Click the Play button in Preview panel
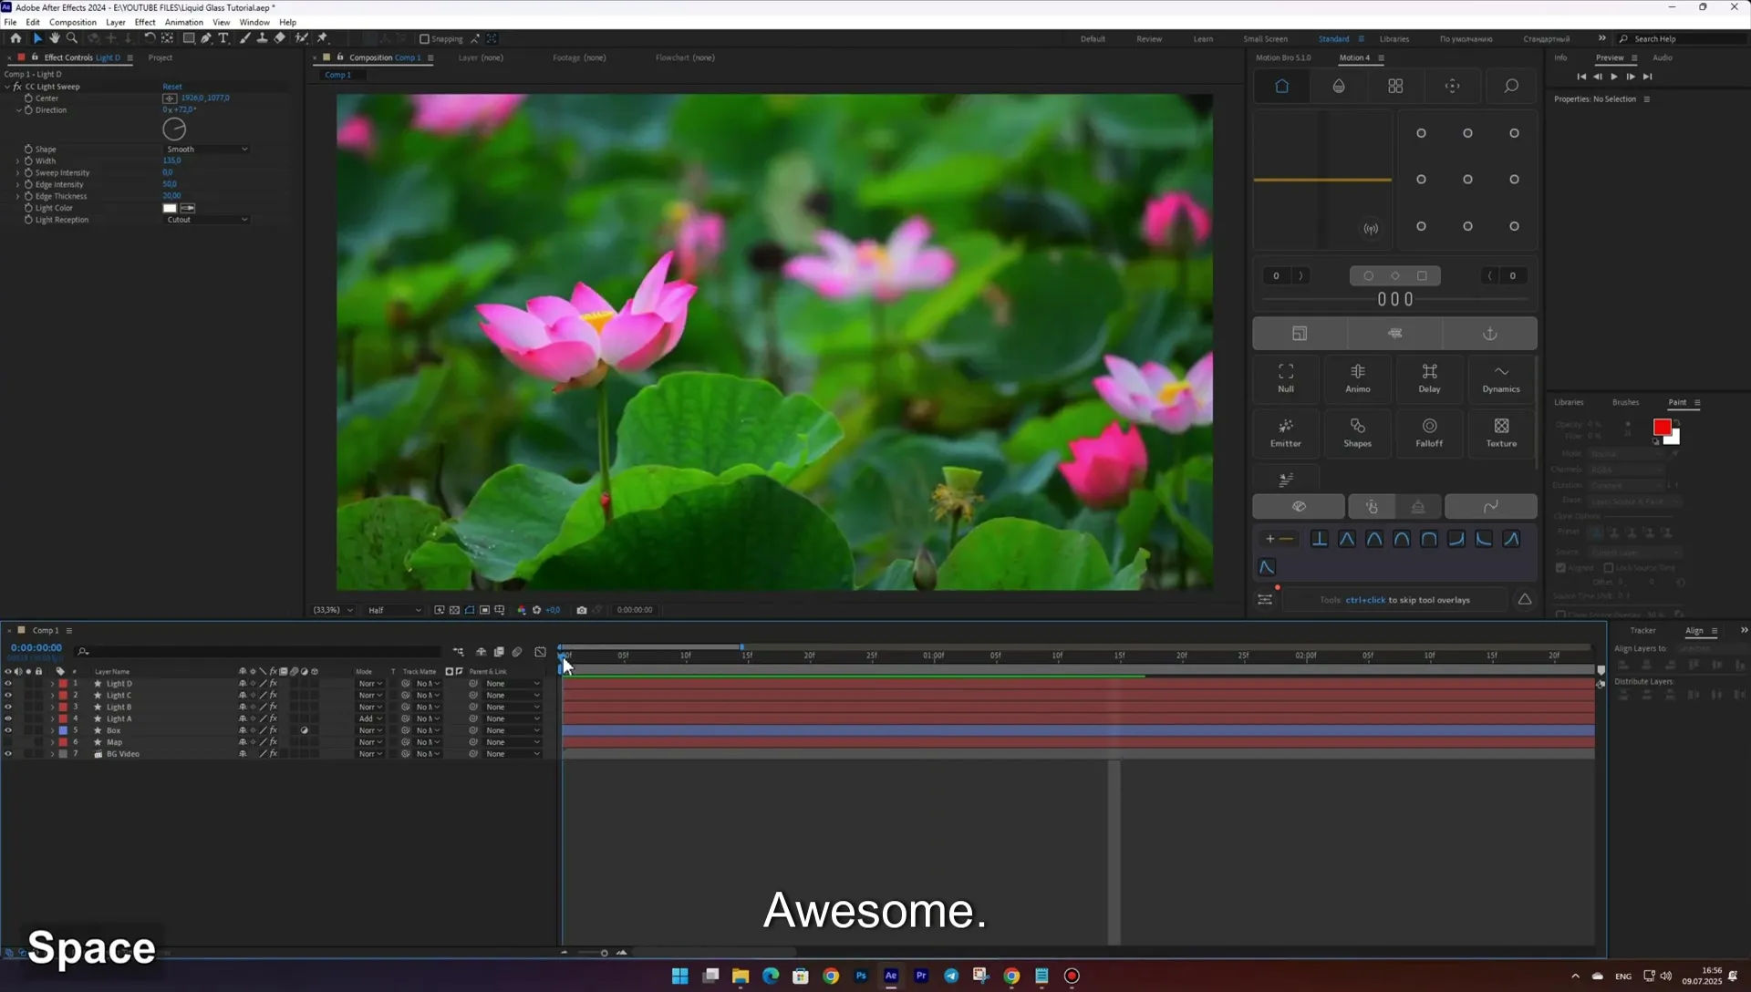1751x992 pixels. pyautogui.click(x=1614, y=77)
